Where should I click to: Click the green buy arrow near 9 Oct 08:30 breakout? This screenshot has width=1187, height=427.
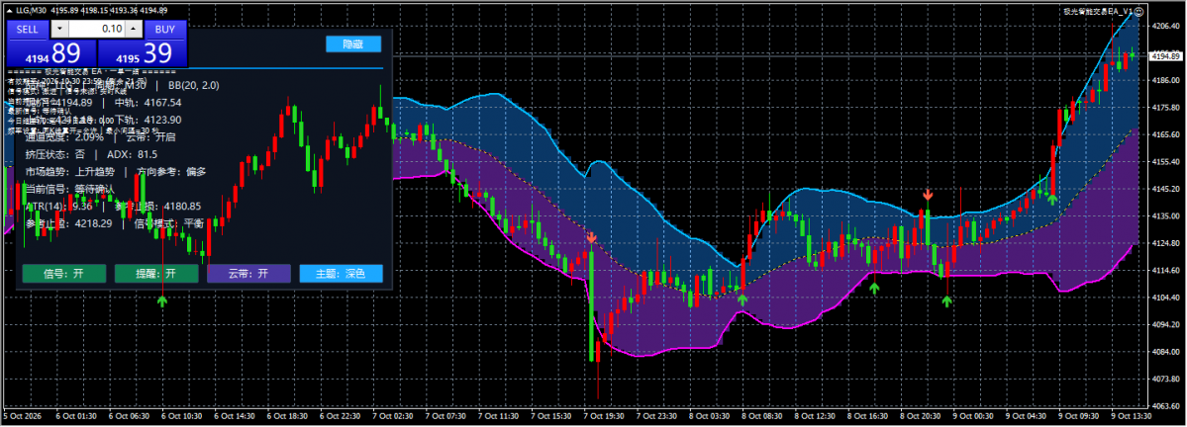(x=1052, y=200)
